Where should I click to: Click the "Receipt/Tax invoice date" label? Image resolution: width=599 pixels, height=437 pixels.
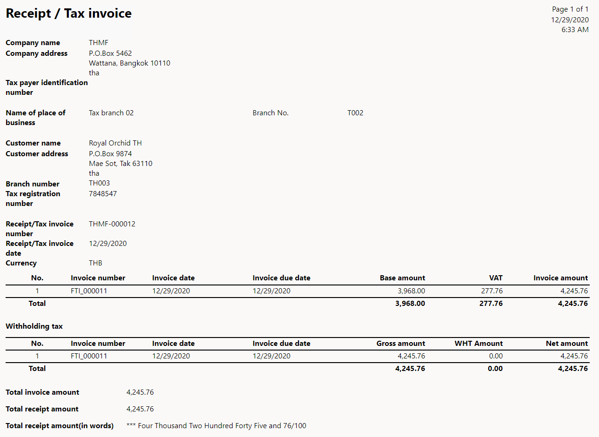point(40,248)
